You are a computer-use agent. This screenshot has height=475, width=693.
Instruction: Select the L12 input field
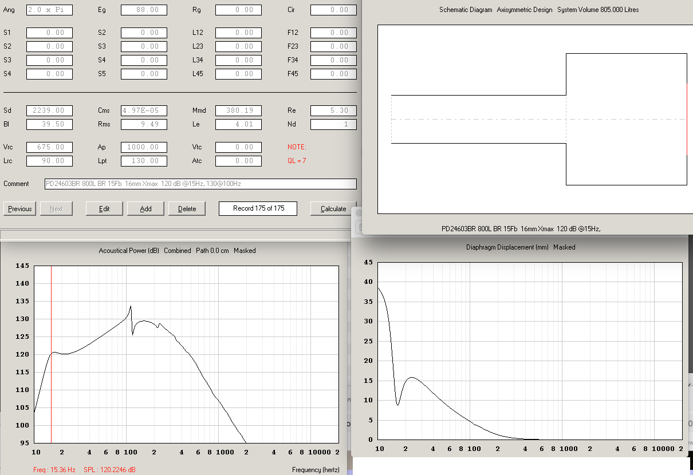[x=238, y=33]
